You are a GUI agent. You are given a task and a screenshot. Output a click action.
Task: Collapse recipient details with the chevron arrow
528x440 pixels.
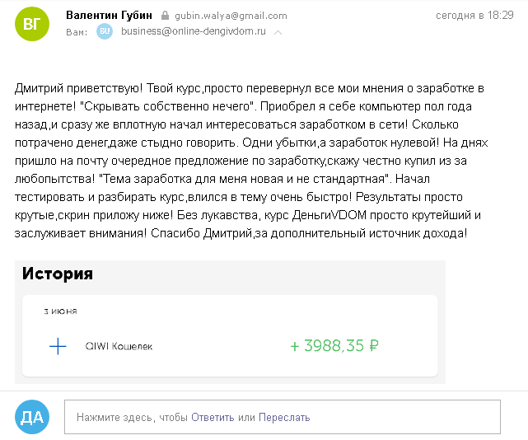(x=278, y=32)
